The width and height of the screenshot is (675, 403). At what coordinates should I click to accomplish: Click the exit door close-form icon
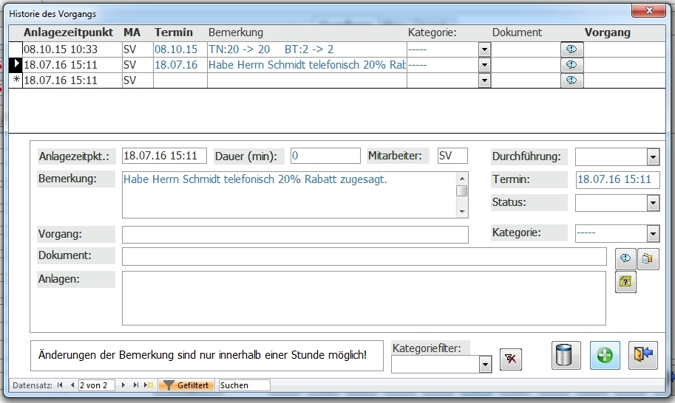click(x=642, y=356)
